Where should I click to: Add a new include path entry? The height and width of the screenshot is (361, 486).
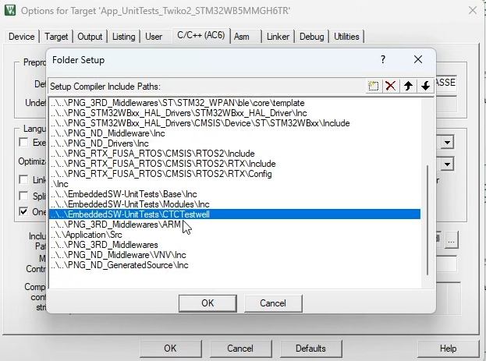click(x=374, y=86)
